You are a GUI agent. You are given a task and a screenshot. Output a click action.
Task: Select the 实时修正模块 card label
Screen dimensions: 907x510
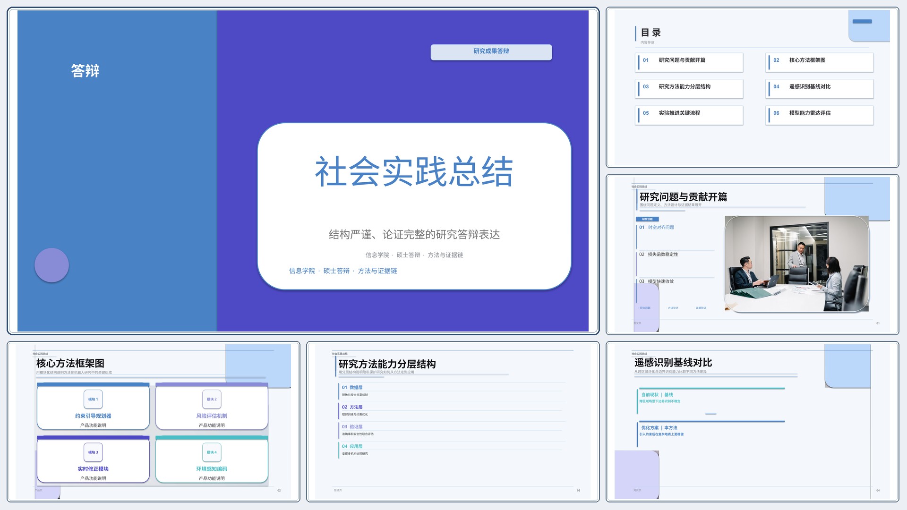click(93, 469)
